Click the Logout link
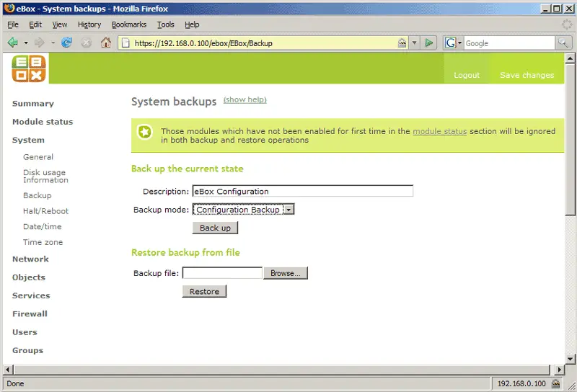Screen dimensions: 577x392 pos(467,75)
